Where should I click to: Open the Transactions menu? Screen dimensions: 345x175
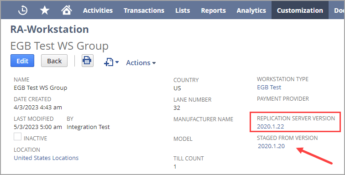click(144, 10)
